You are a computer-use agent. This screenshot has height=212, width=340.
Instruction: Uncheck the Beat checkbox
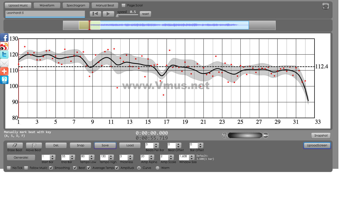coord(75,168)
